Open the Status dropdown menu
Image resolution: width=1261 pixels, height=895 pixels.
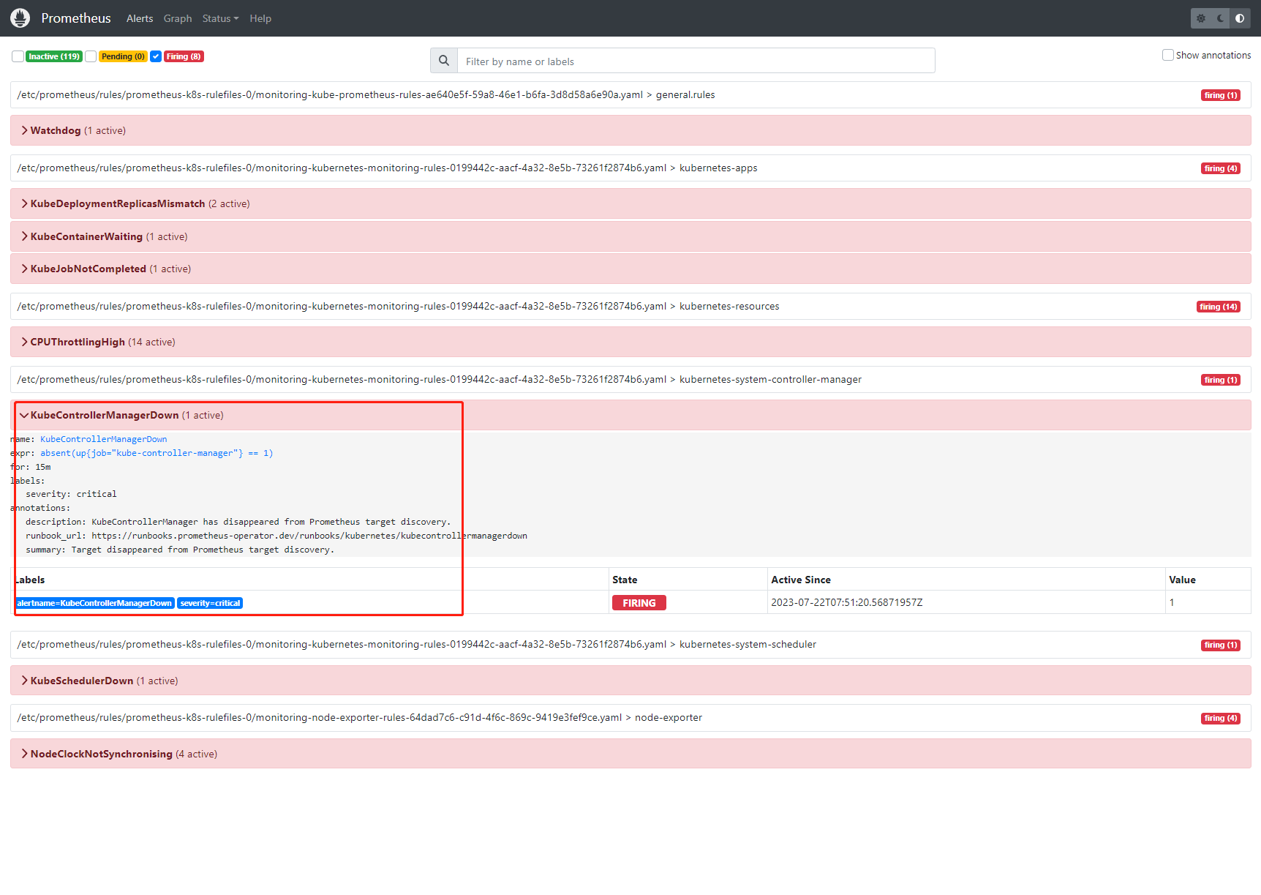click(x=220, y=18)
